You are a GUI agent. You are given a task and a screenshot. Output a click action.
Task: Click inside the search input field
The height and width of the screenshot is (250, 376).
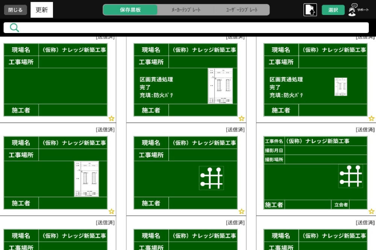[188, 27]
